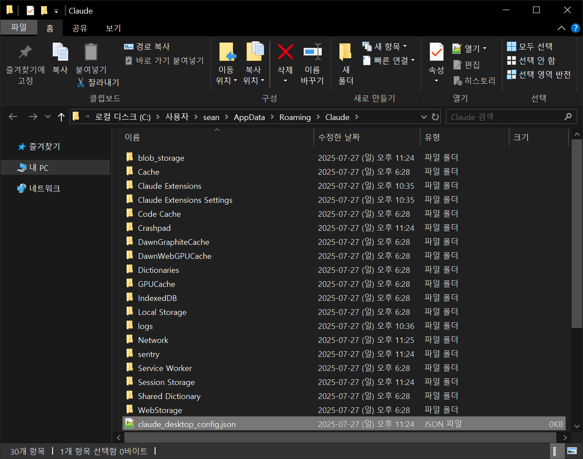
Task: Select the DawnWebGPUCache folder
Action: tap(174, 256)
